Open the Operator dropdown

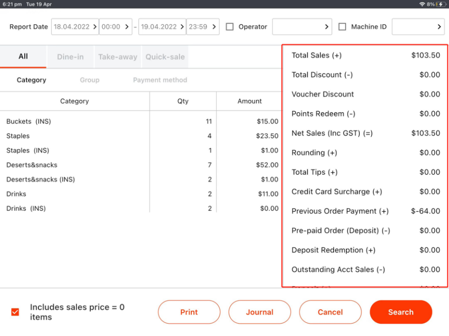(x=301, y=26)
